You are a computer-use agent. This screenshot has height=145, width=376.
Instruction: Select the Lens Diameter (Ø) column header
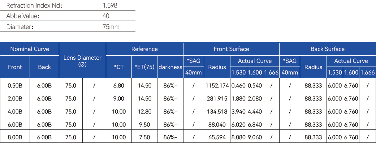click(82, 61)
